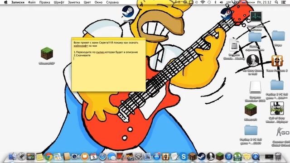Image resolution: width=290 pixels, height=163 pixels.
Task: Launch Skype from the Dock
Action: point(184,157)
